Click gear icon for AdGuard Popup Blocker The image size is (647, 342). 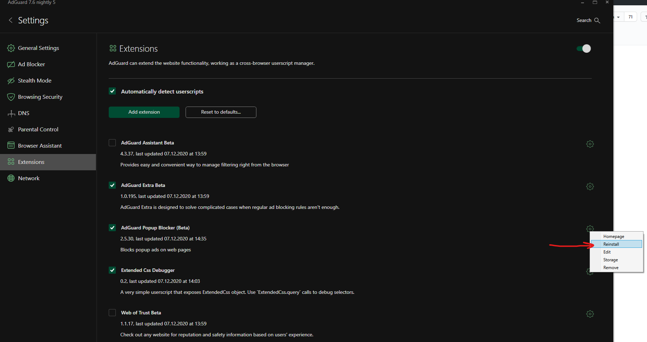[x=590, y=228]
